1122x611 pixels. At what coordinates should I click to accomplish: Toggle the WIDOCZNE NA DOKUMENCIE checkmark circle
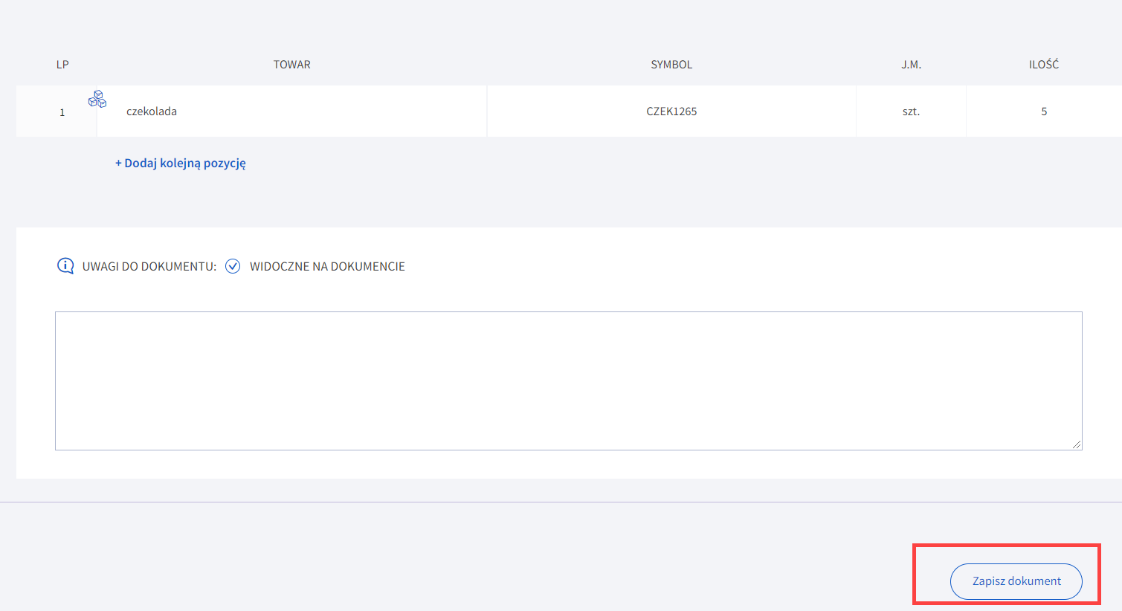pyautogui.click(x=233, y=266)
